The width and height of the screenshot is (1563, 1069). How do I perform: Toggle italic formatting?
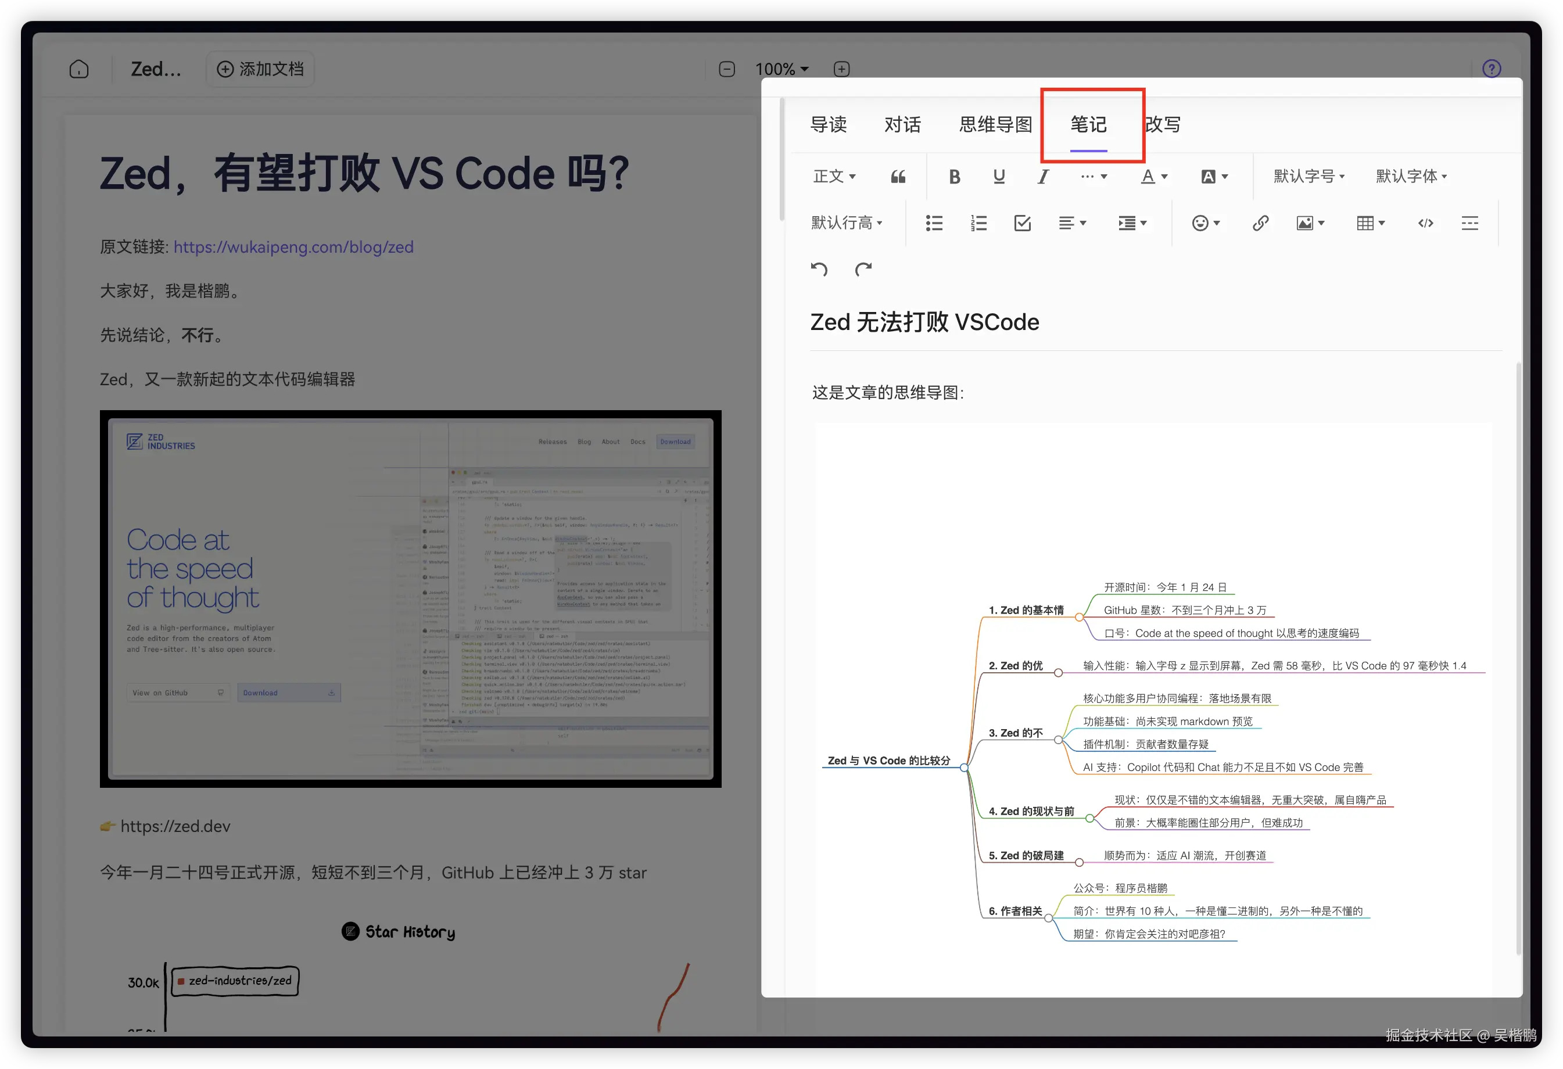pyautogui.click(x=1043, y=177)
